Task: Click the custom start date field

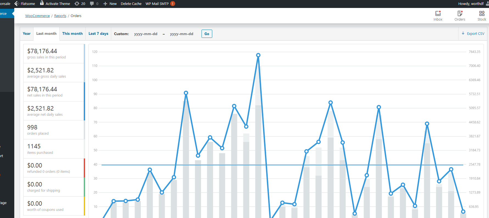Action: click(x=146, y=34)
